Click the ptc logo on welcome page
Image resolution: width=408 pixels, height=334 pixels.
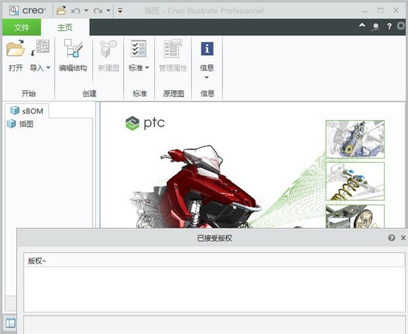coord(145,123)
